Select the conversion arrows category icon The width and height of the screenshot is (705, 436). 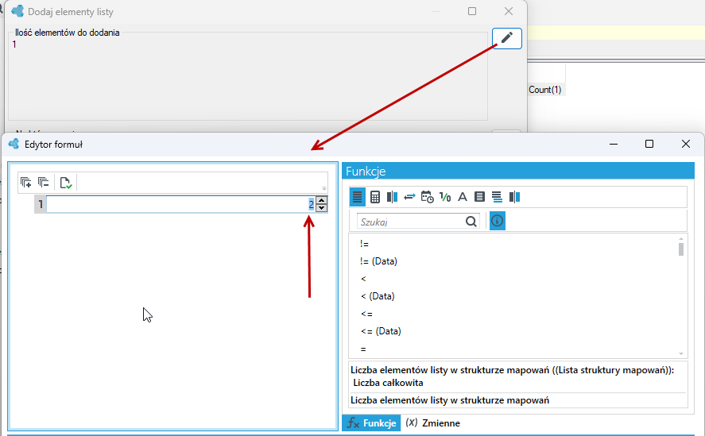point(409,197)
